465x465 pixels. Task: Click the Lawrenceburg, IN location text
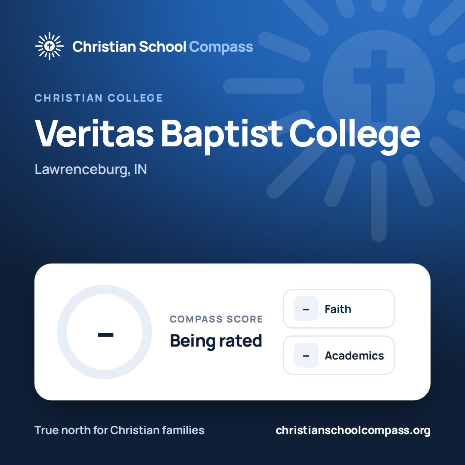click(91, 170)
